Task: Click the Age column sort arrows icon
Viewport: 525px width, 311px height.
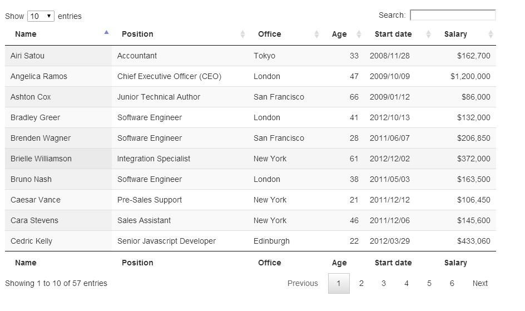Action: tap(359, 34)
